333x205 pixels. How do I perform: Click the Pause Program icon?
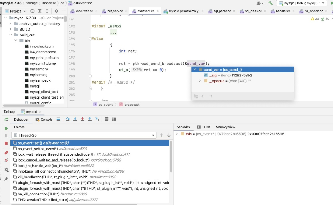click(x=6, y=136)
